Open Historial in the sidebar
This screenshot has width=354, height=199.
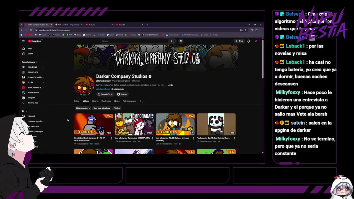click(x=31, y=116)
